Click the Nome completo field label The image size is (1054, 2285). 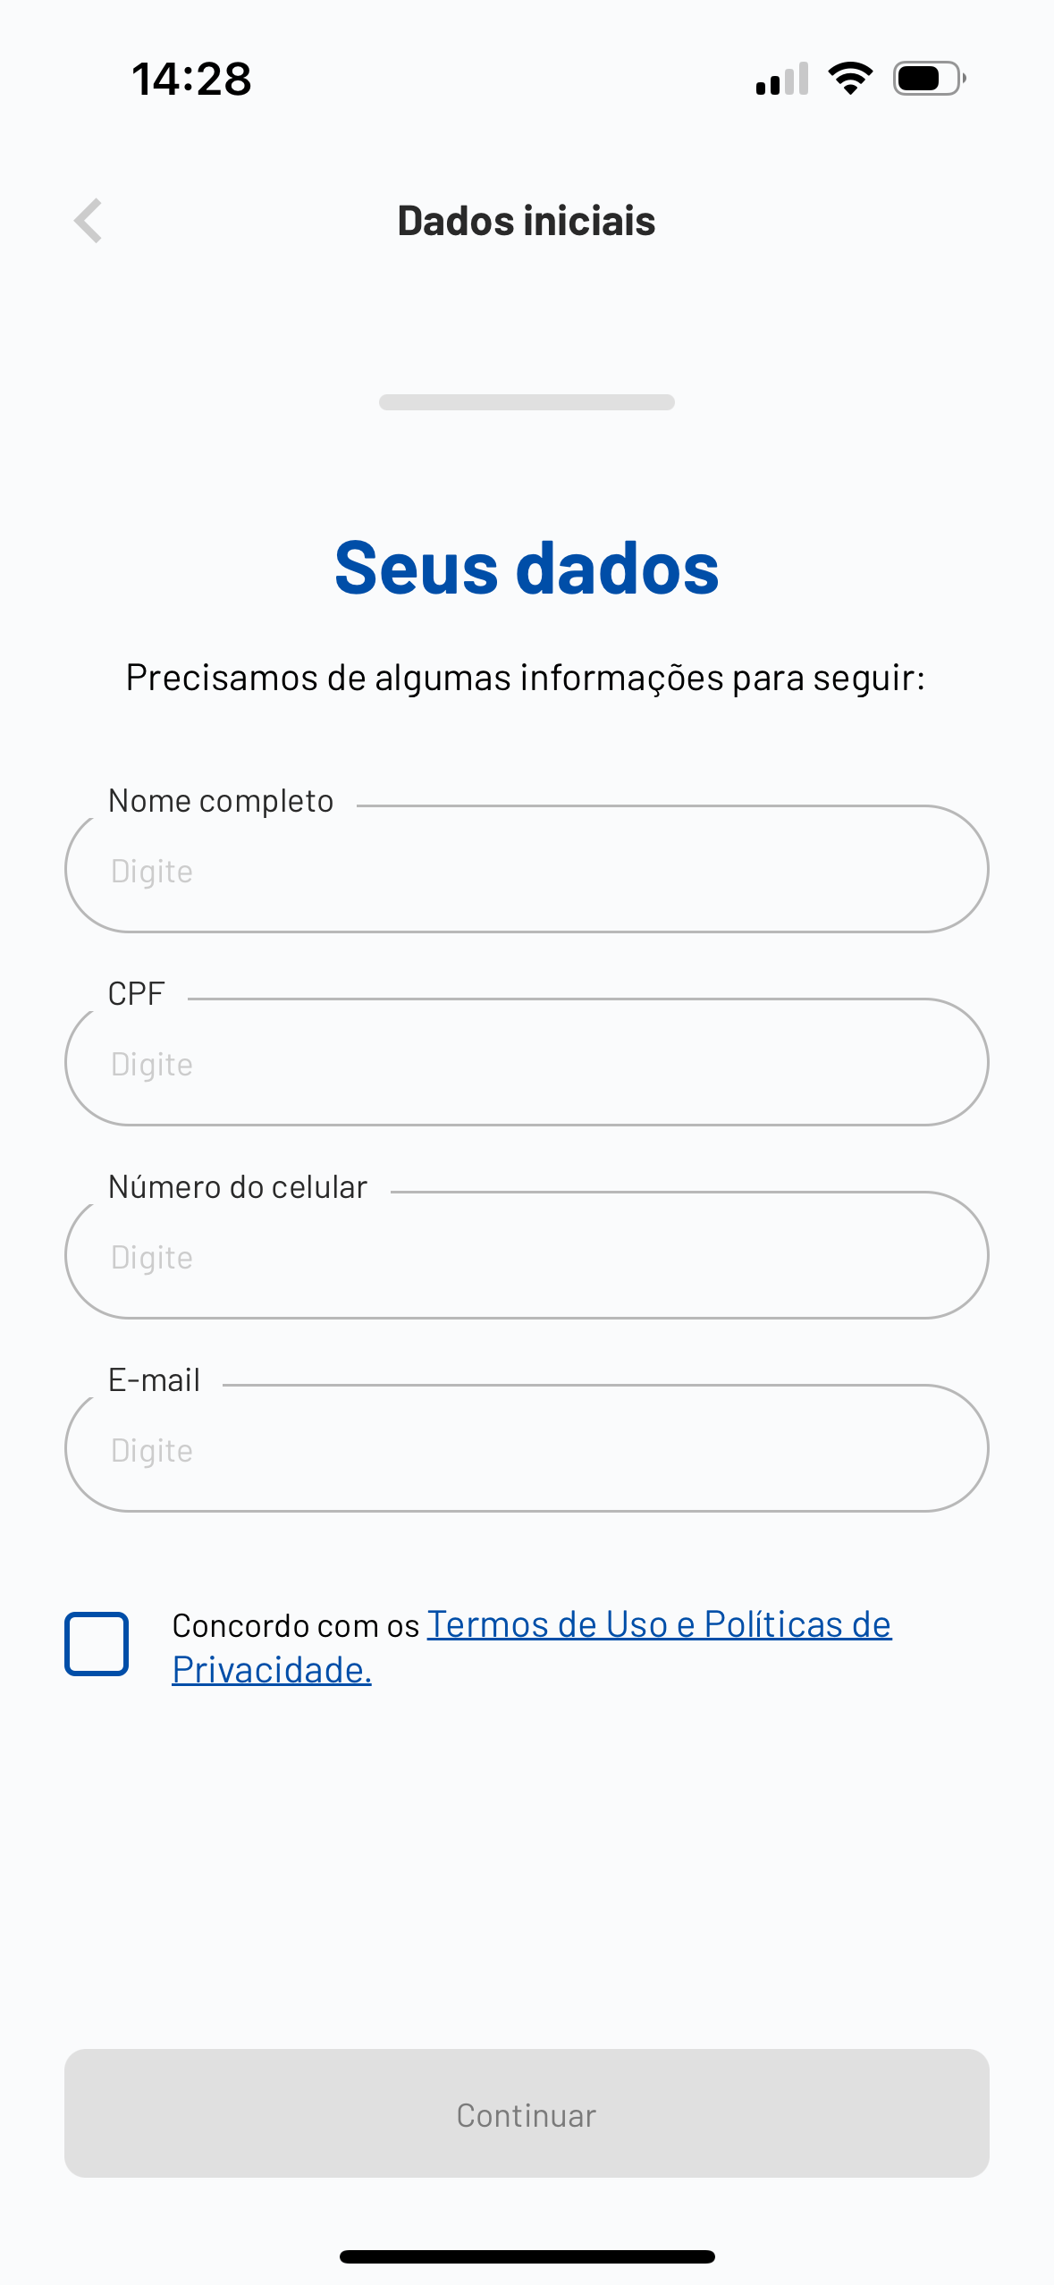pos(221,801)
